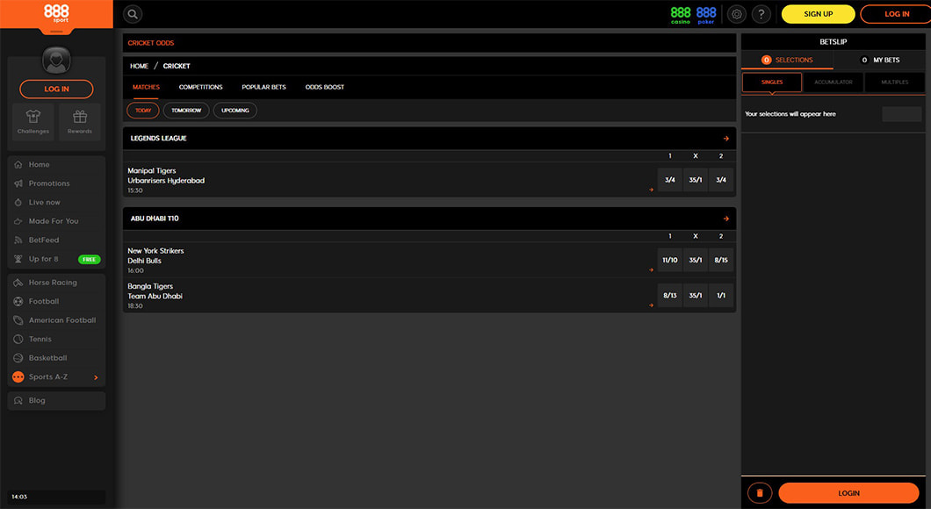Open help question mark icon
The height and width of the screenshot is (509, 931).
tap(761, 14)
